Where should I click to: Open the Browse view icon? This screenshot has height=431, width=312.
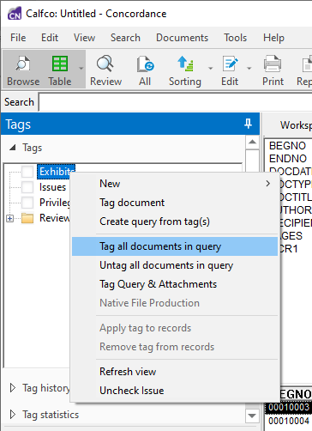(x=23, y=70)
